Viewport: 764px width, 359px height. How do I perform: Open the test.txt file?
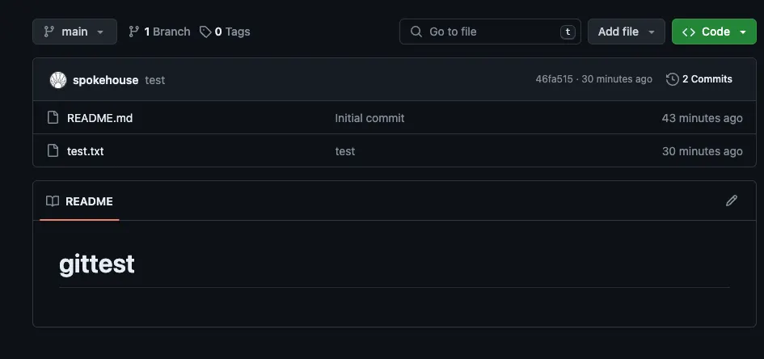[x=86, y=151]
